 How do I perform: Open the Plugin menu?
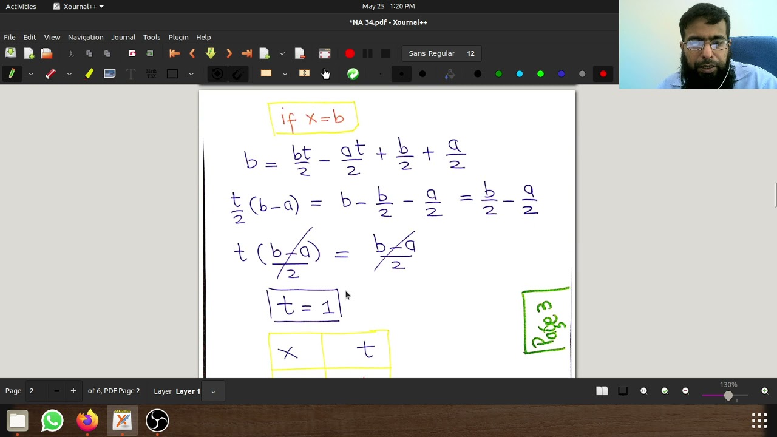pyautogui.click(x=178, y=38)
